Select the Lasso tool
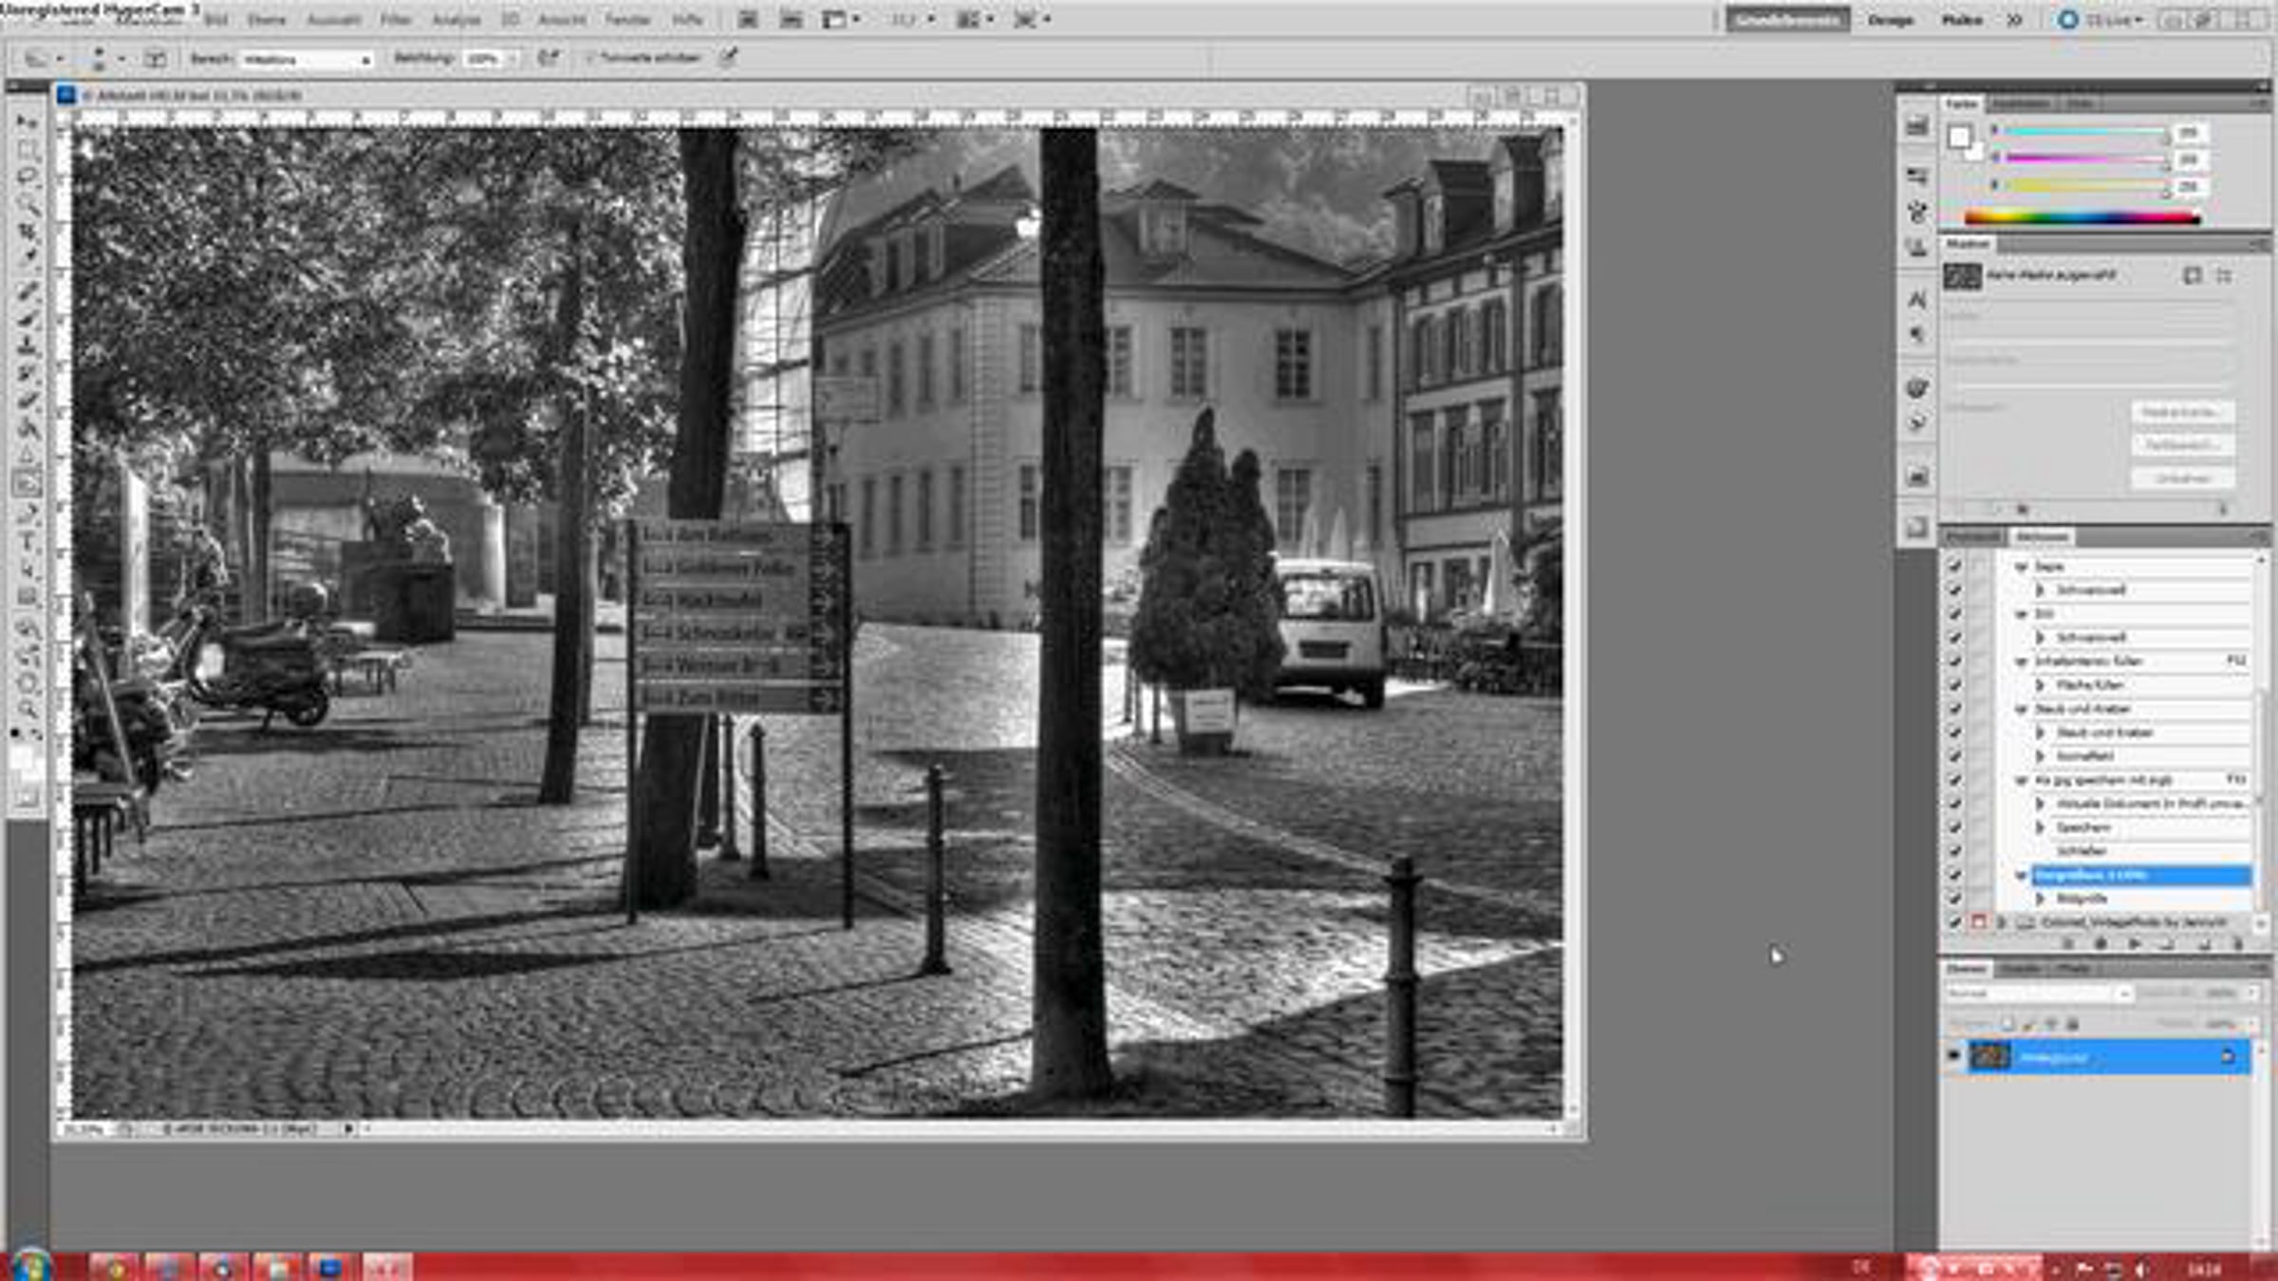 point(27,176)
